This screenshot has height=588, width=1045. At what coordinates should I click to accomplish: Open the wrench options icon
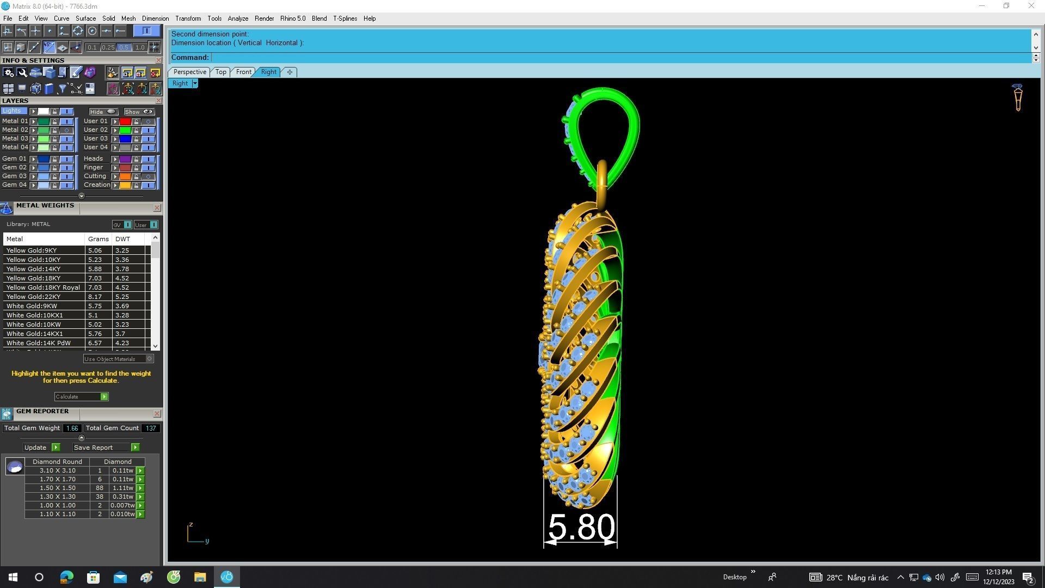coord(22,72)
